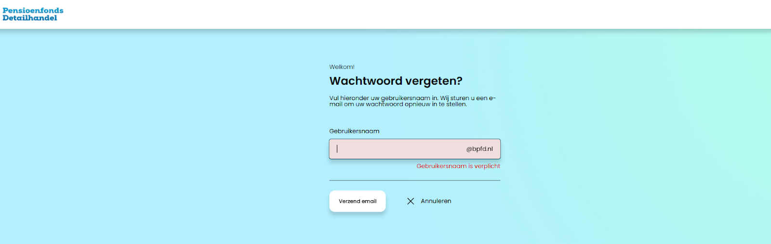Click the red 'Gebruikersnaam is verplicht' error
Image resolution: width=771 pixels, height=244 pixels.
458,166
